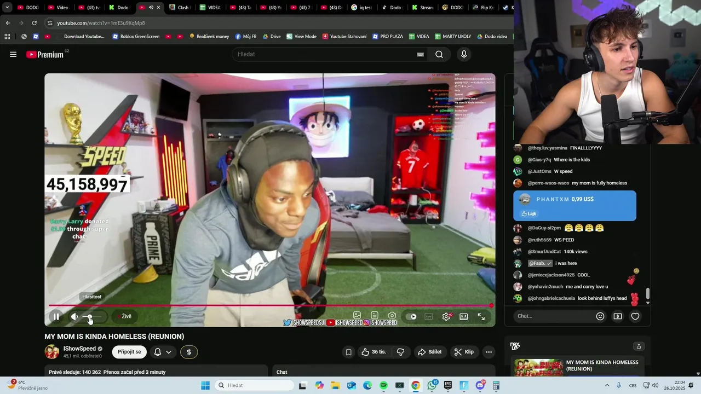Like the PHANTXM Super Chat via Lajk
The height and width of the screenshot is (394, 701).
(x=529, y=213)
